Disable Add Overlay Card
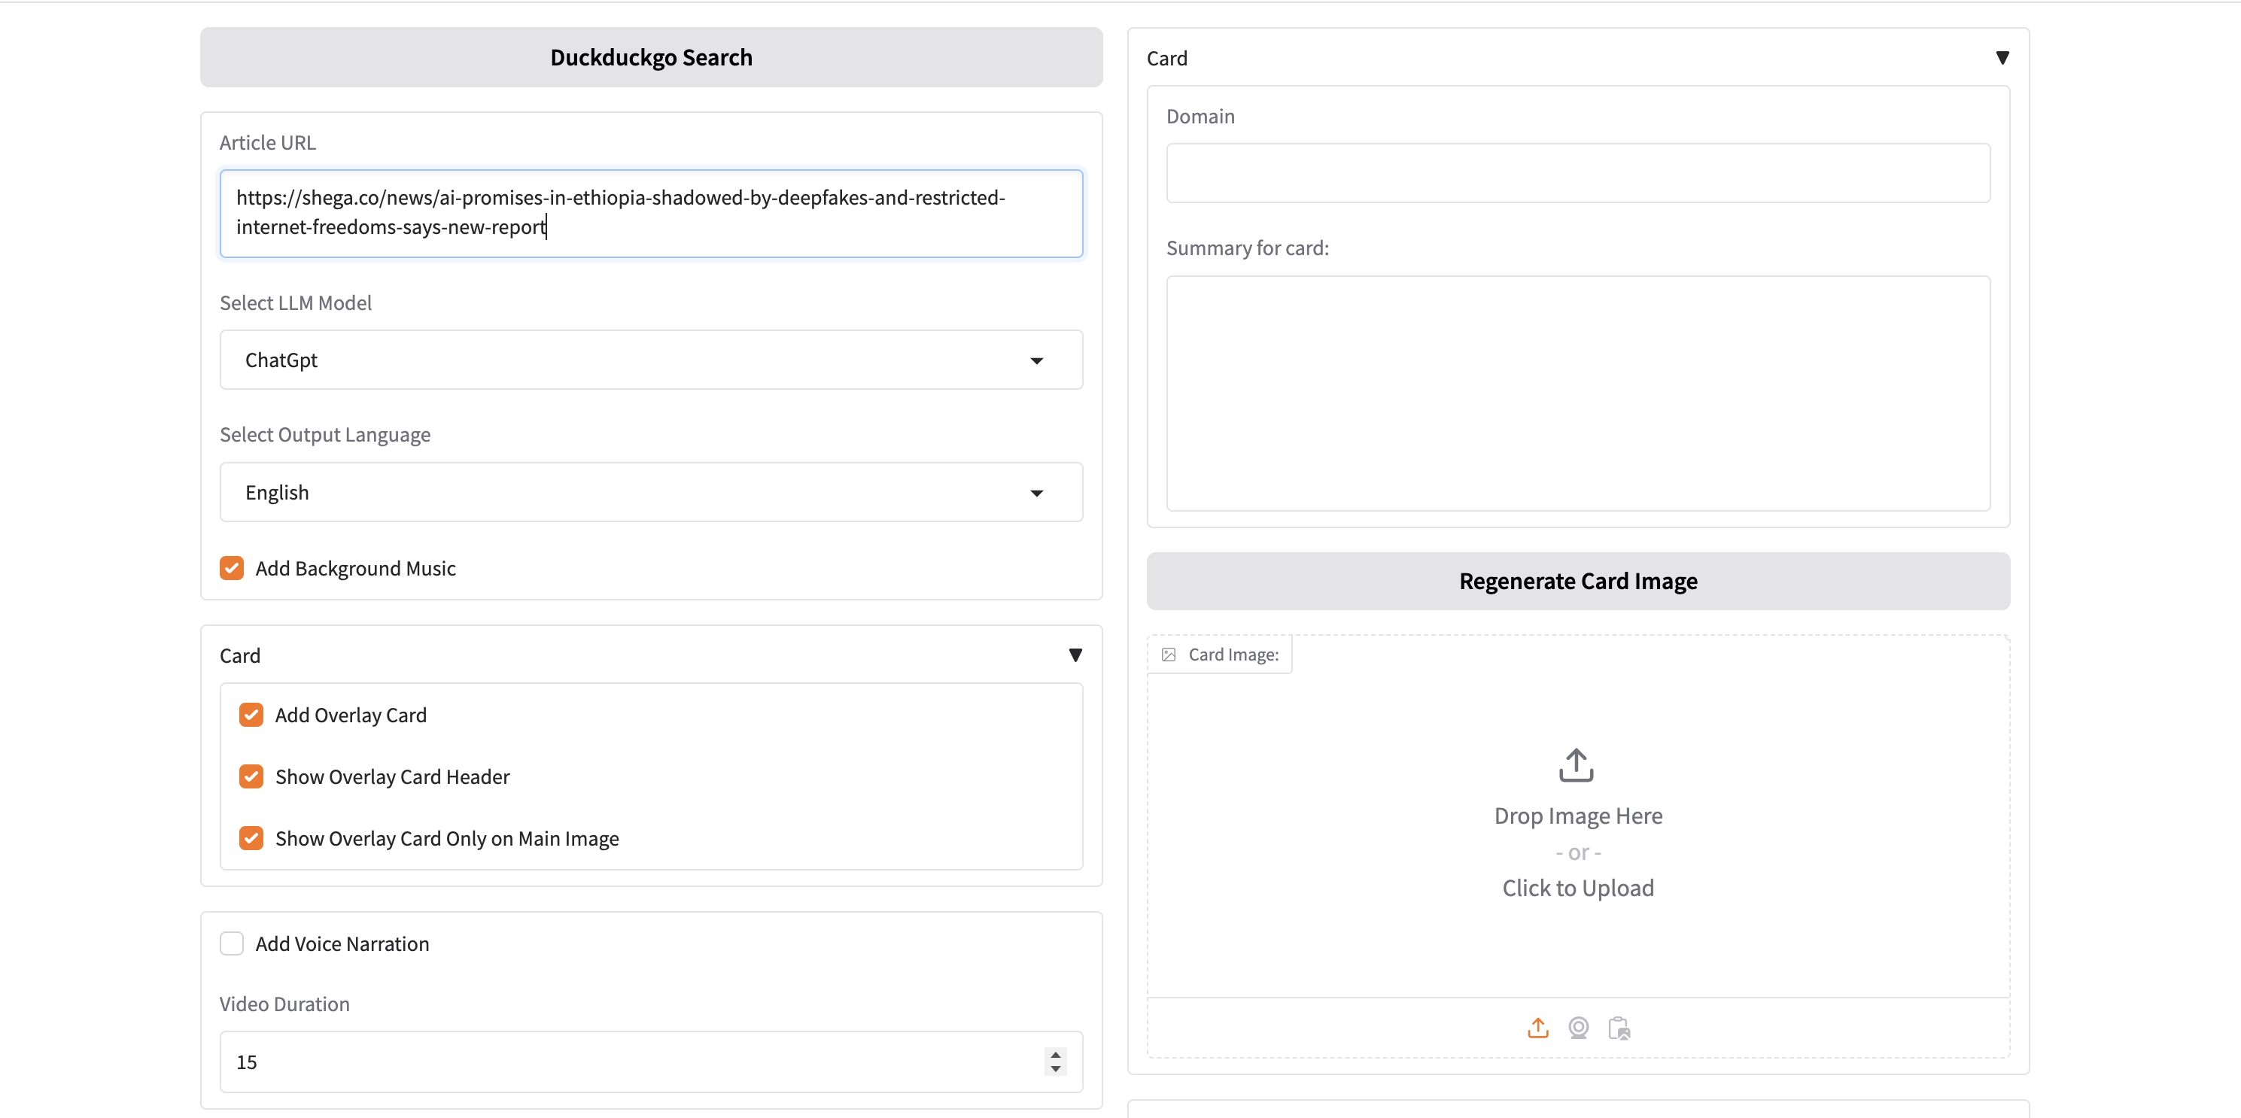This screenshot has height=1118, width=2241. pyautogui.click(x=251, y=714)
